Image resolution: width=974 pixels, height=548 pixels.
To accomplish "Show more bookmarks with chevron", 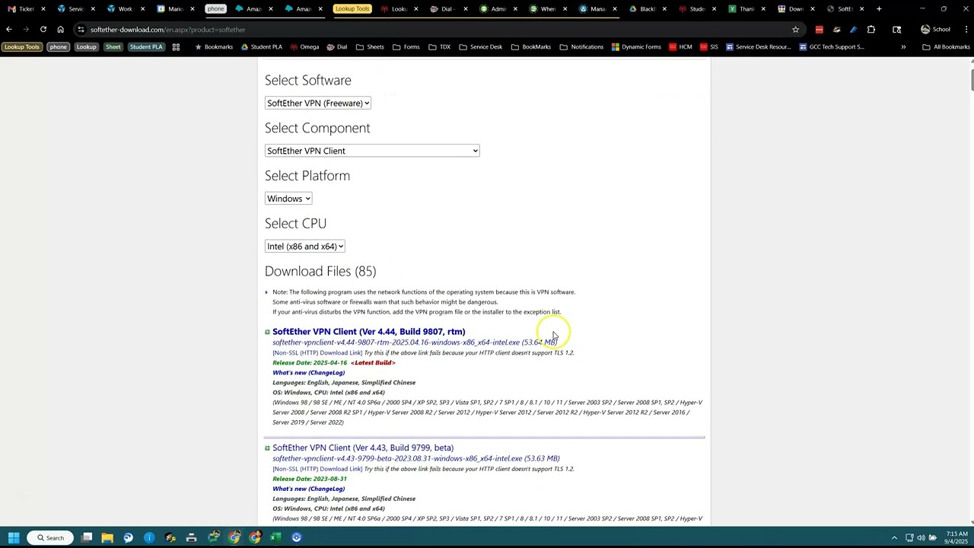I will [x=903, y=47].
